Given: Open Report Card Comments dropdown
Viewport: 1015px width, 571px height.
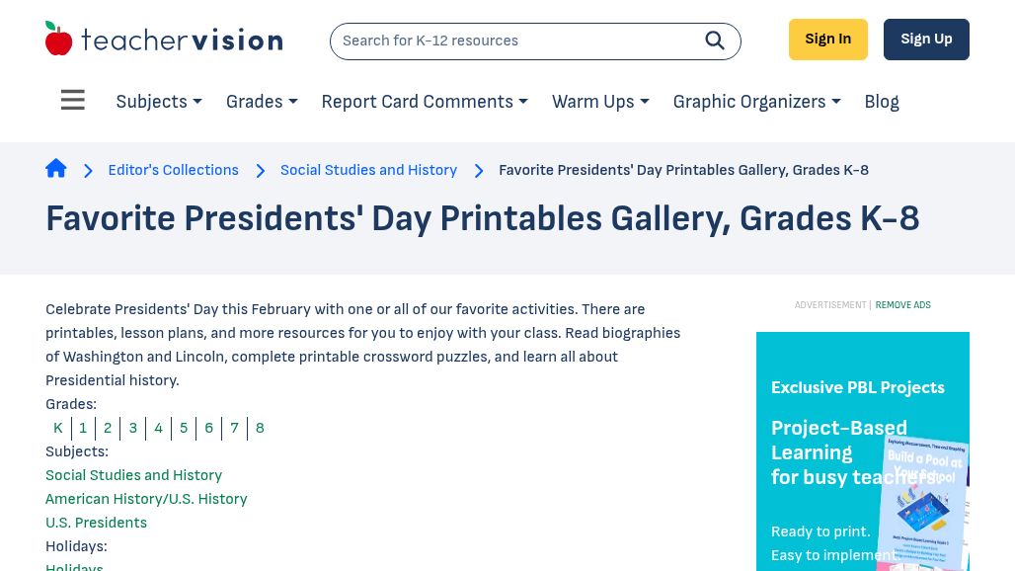Looking at the screenshot, I should [x=425, y=102].
